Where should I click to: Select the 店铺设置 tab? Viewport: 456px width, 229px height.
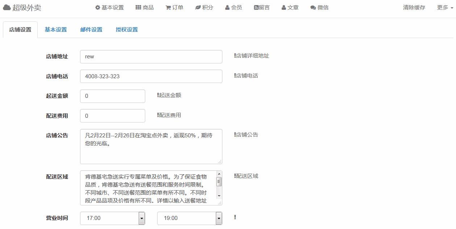coord(20,30)
